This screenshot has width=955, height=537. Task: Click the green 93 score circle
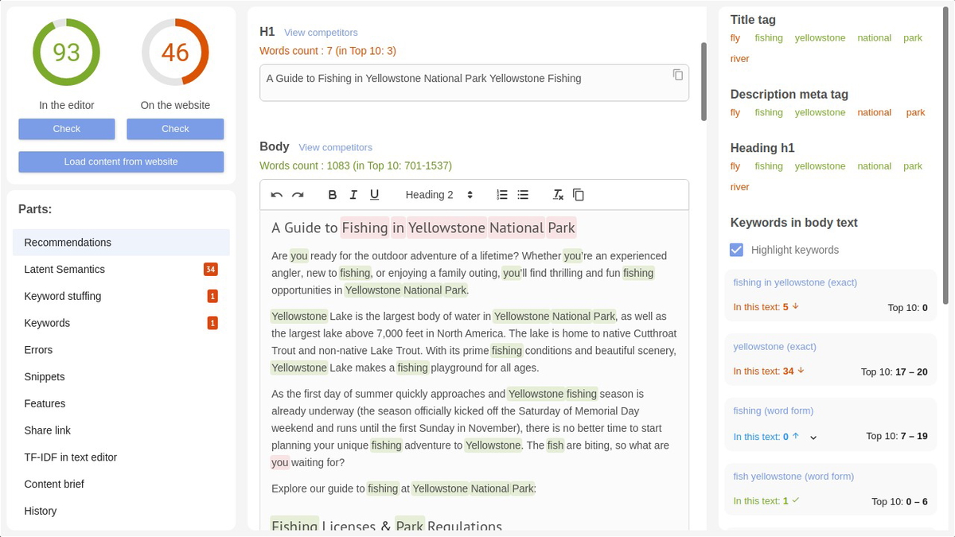pyautogui.click(x=67, y=53)
